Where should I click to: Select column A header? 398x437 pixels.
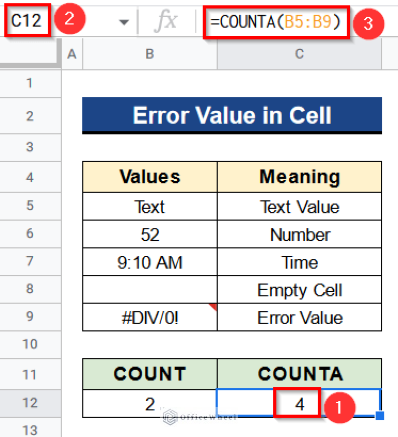coord(71,54)
